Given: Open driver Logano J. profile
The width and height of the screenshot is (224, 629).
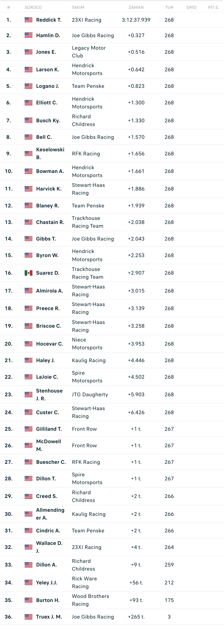Looking at the screenshot, I should pos(48,86).
